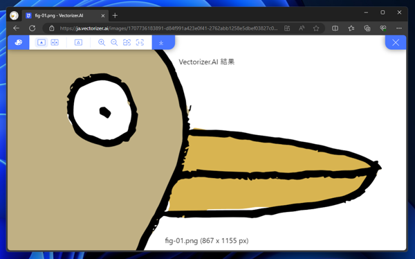Click the bird's eye in the image

pyautogui.click(x=102, y=109)
